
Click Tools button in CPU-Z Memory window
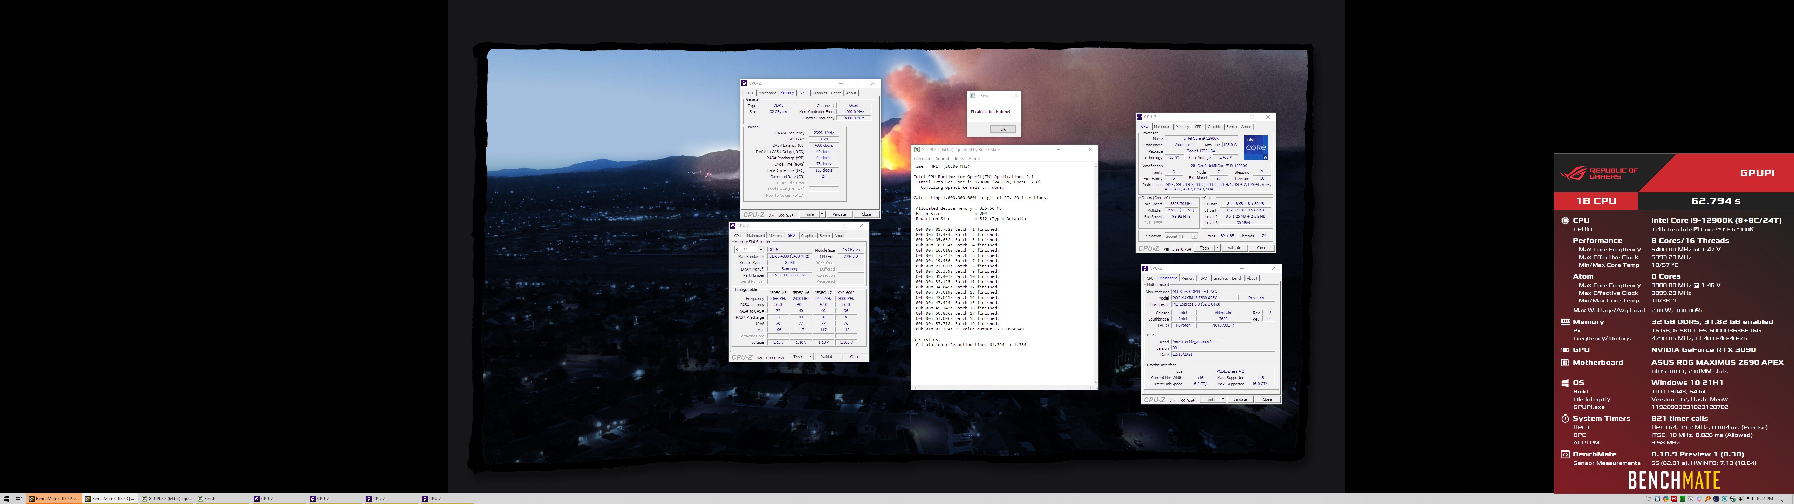pos(809,215)
